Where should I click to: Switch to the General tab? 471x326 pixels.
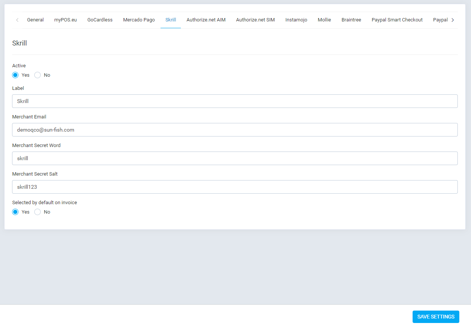[35, 20]
